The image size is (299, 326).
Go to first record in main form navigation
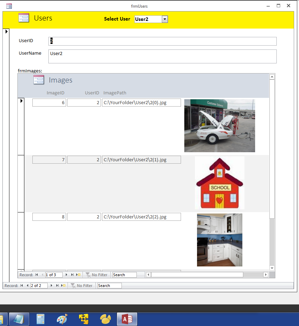pos(22,286)
